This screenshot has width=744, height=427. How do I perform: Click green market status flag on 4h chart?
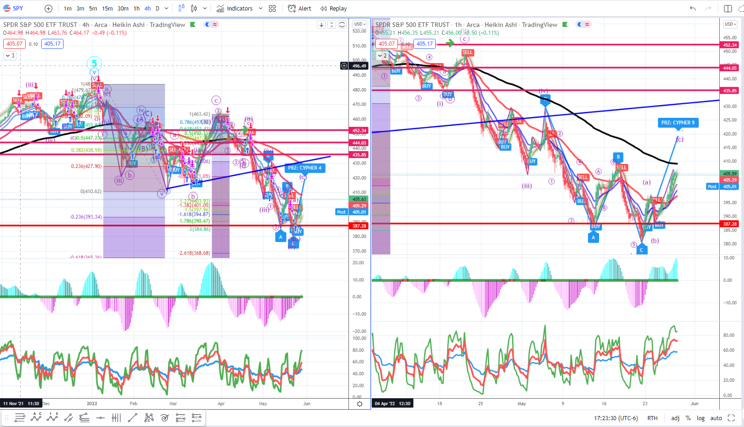click(x=193, y=25)
